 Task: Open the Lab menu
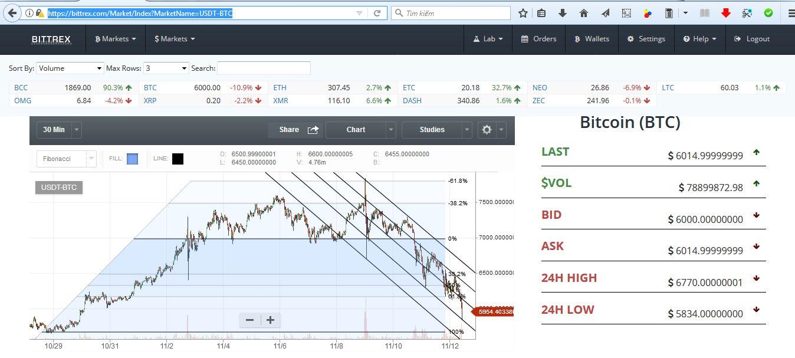click(x=488, y=39)
